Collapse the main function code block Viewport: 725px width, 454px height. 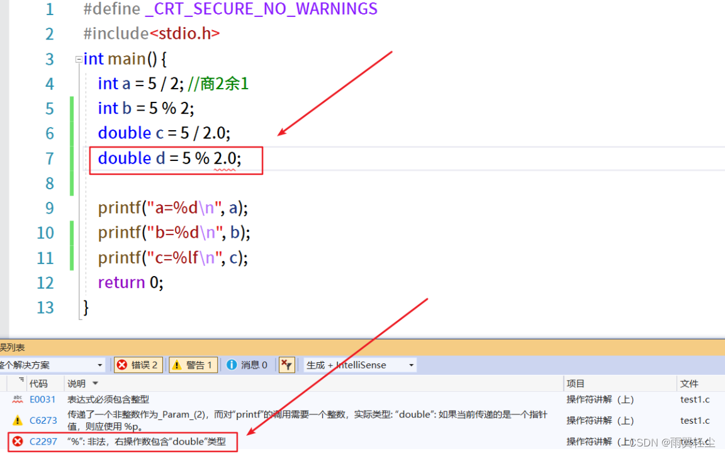79,60
